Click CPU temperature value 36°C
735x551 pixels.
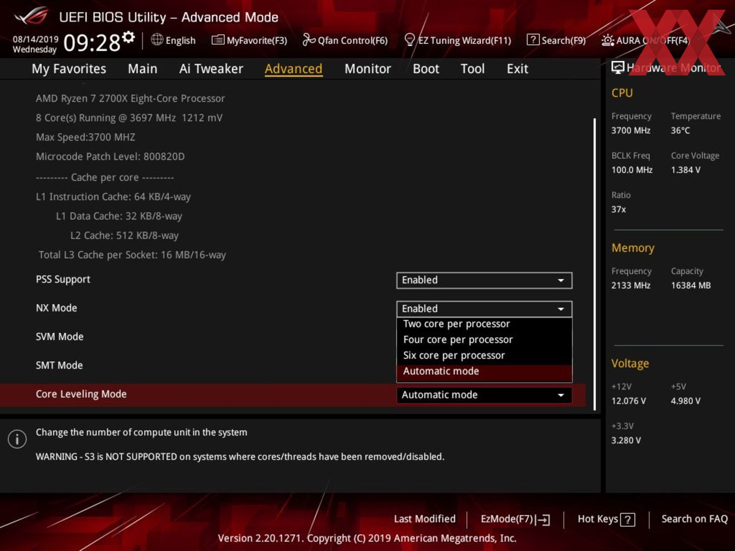click(x=680, y=130)
